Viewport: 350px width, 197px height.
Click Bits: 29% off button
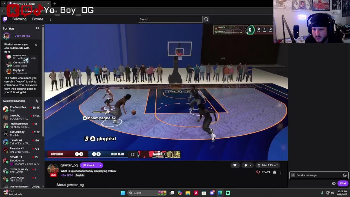(267, 165)
